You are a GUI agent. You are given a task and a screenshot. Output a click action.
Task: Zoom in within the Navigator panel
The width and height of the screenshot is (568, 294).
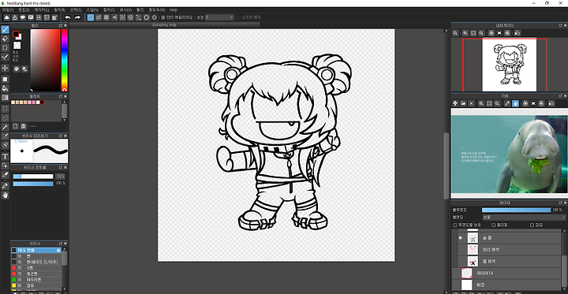(465, 33)
